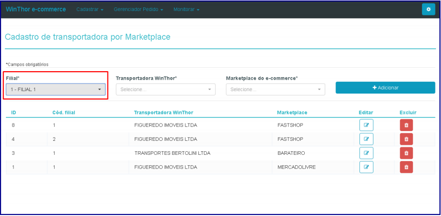Click the WinThor e-commerce brand link
441x216 pixels.
coord(36,9)
